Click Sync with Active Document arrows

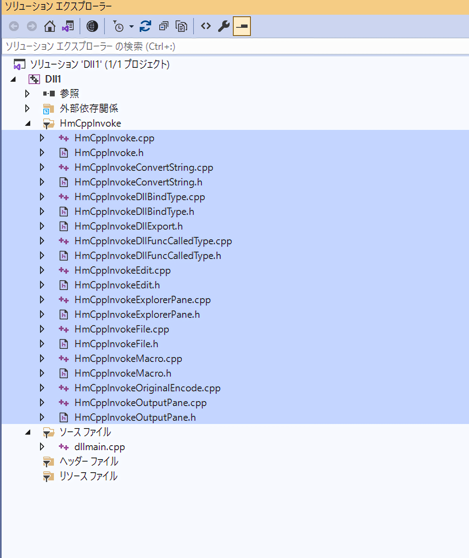tap(145, 27)
